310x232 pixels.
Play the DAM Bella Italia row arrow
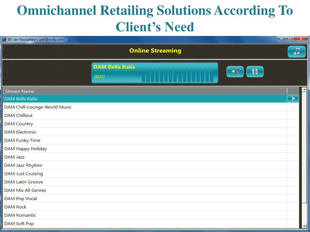coord(293,98)
